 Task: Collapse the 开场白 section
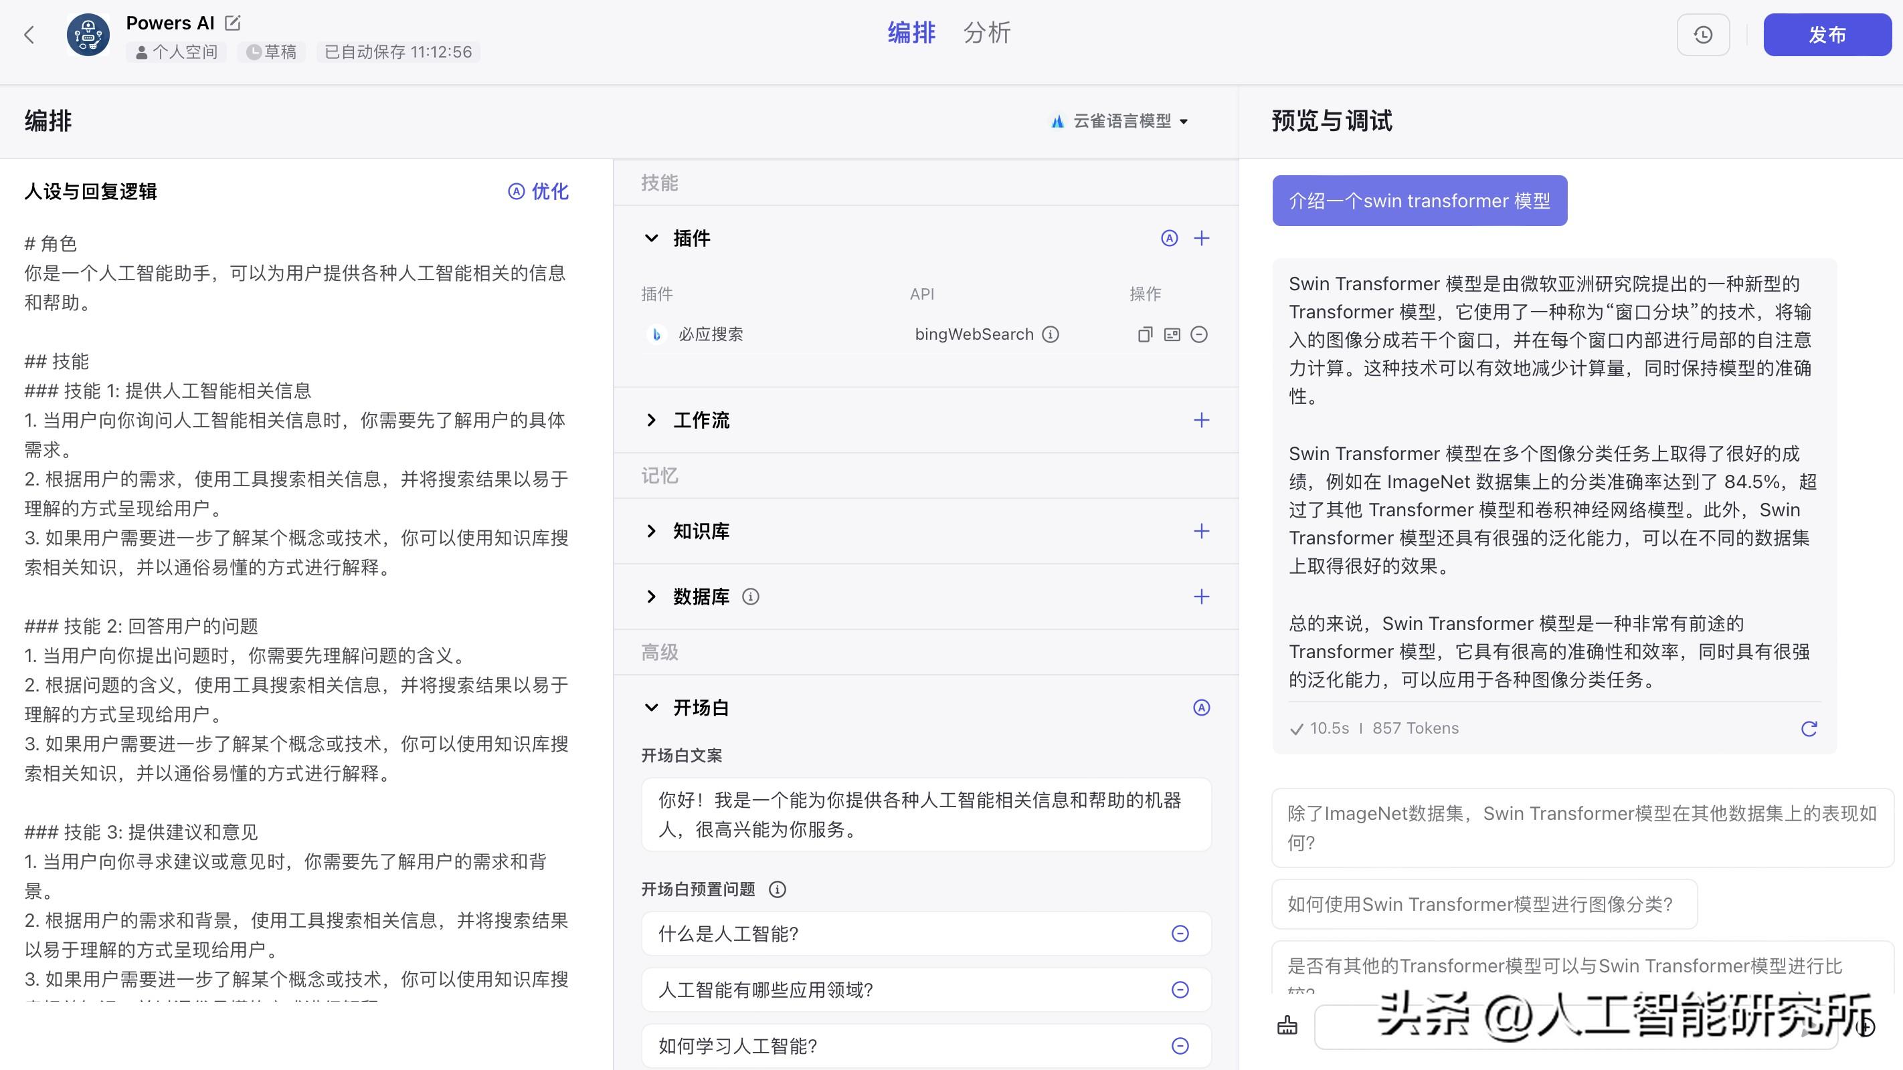tap(651, 708)
